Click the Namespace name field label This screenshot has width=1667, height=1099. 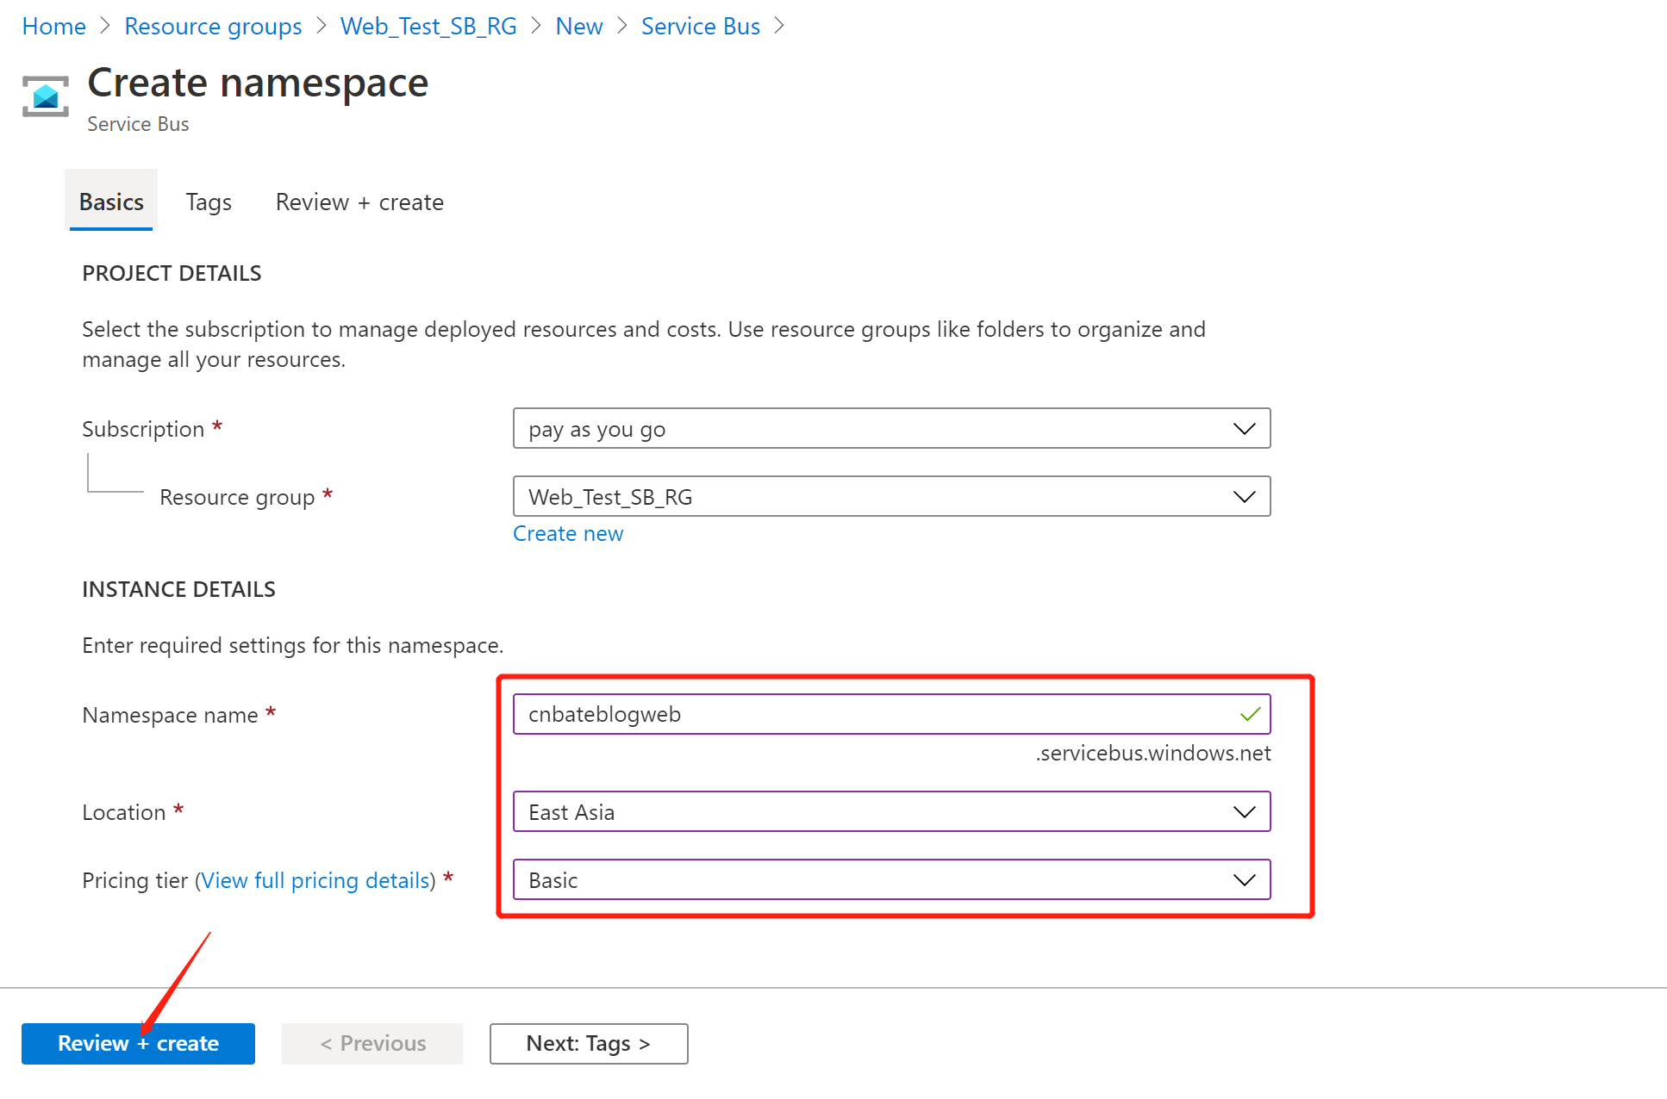170,715
